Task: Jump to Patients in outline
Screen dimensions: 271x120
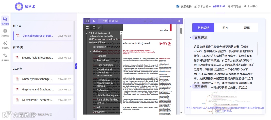Action: [101, 56]
